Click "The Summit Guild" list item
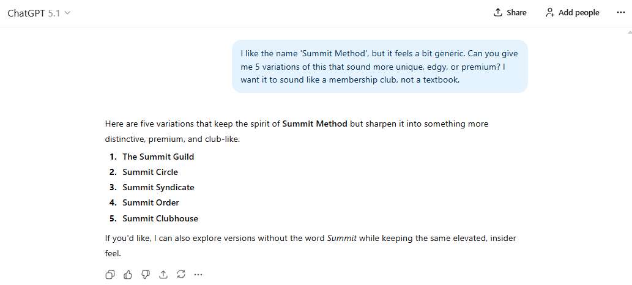This screenshot has width=632, height=285. pyautogui.click(x=158, y=157)
